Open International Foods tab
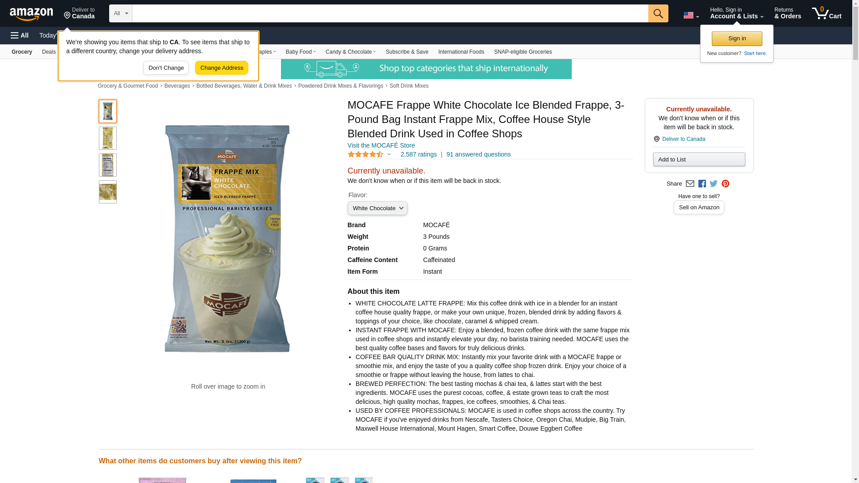859x483 pixels. coord(461,52)
